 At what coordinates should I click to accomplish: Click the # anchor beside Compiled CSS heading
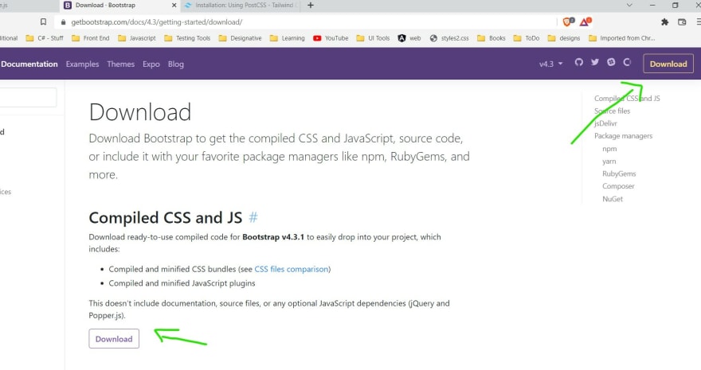(253, 217)
